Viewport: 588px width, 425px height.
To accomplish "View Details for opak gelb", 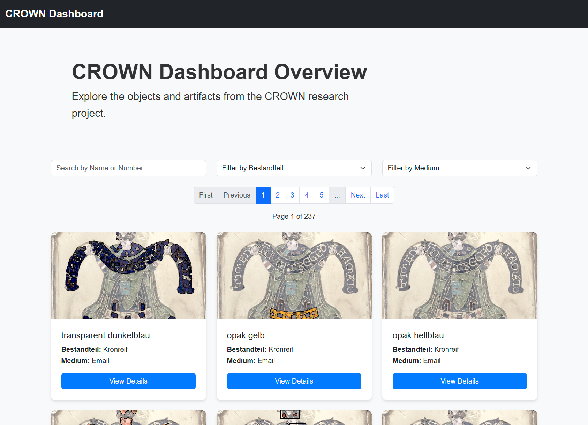I will pyautogui.click(x=294, y=381).
